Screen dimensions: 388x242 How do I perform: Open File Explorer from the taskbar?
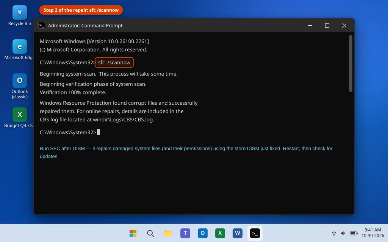pos(168,233)
